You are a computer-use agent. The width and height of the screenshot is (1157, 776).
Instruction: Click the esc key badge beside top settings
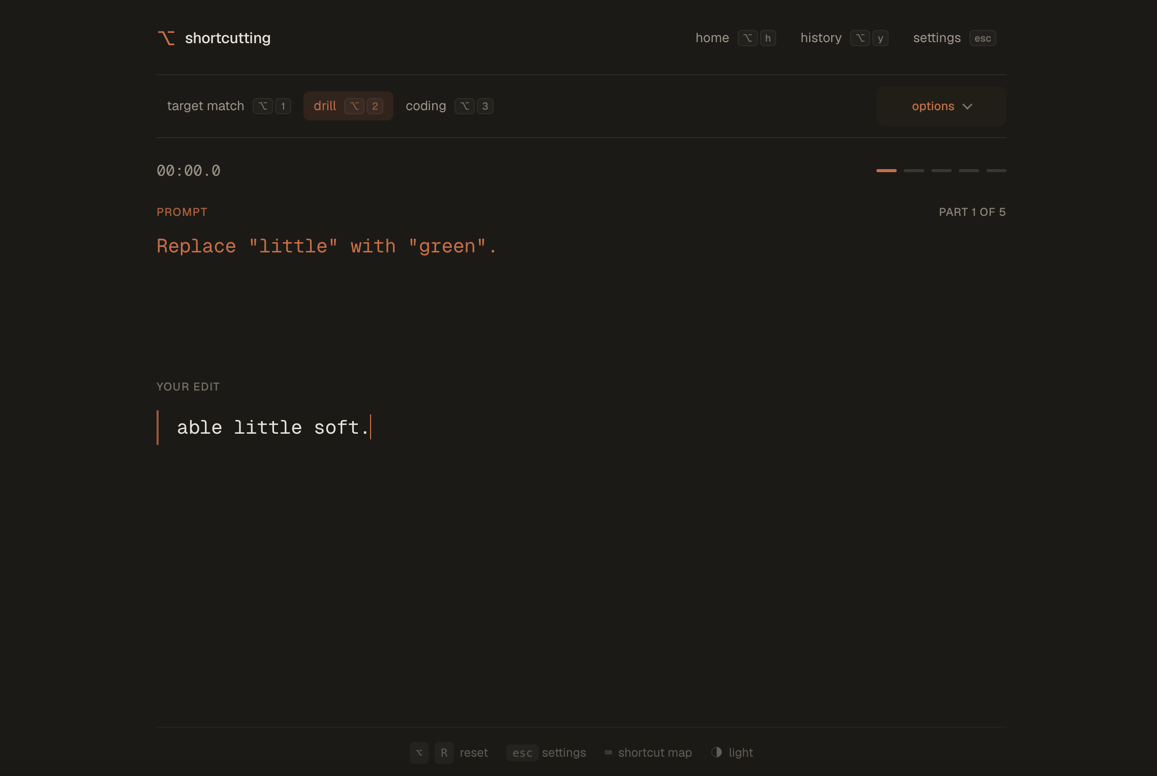tap(983, 38)
